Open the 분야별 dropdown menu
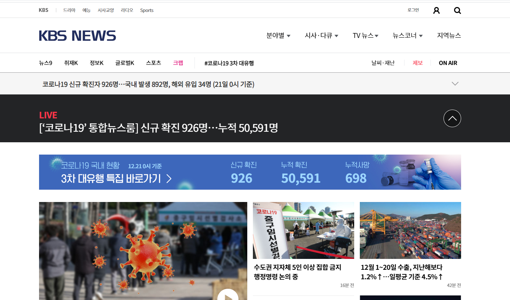Screen dimensions: 510x300 click(x=279, y=35)
